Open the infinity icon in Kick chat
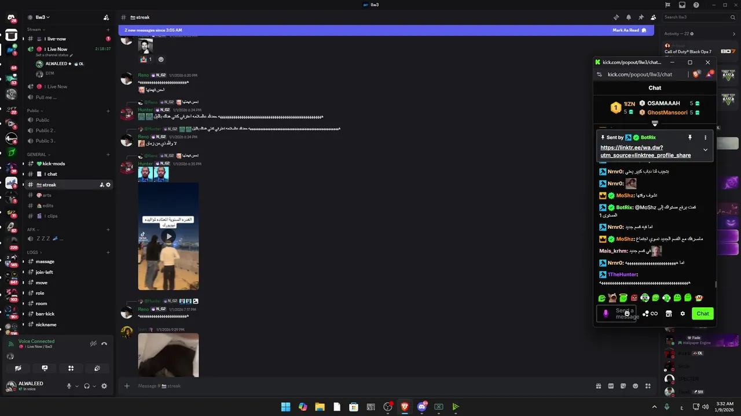Image resolution: width=741 pixels, height=416 pixels. point(654,313)
